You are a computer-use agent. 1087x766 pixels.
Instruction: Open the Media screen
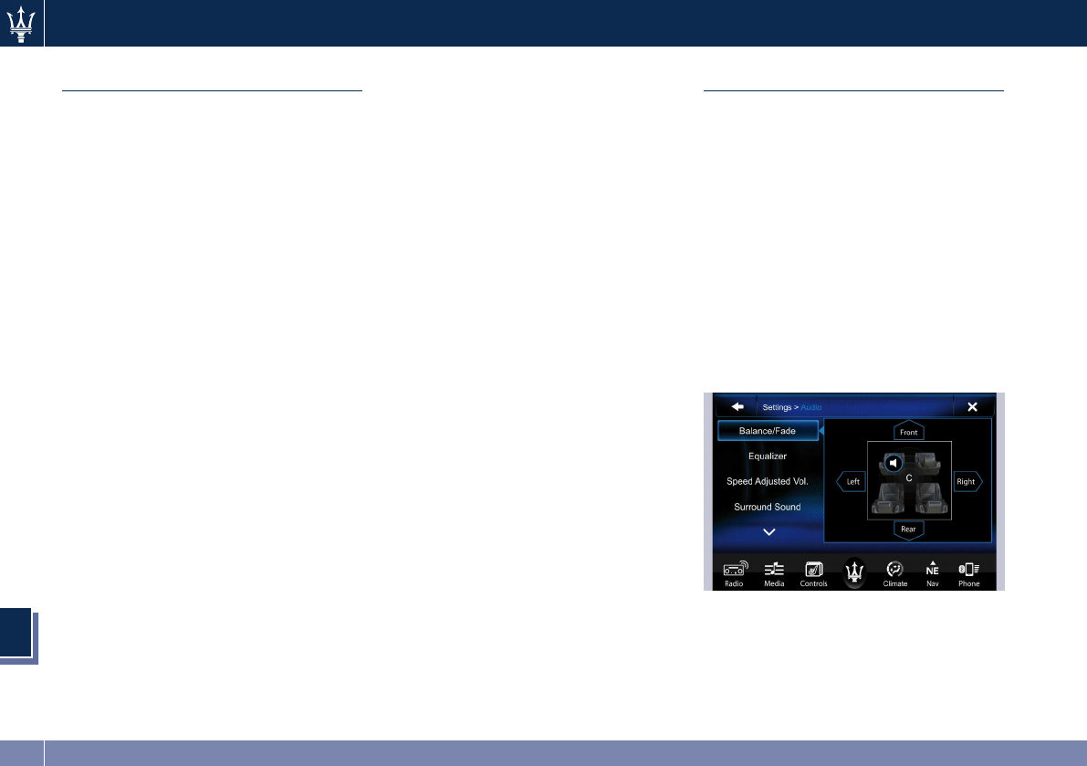pos(774,574)
